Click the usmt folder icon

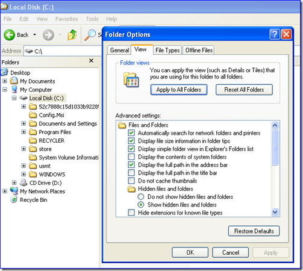(33, 166)
